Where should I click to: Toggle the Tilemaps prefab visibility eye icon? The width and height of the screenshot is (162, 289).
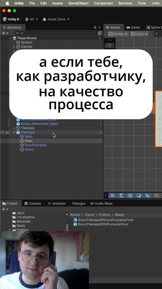pyautogui.click(x=2, y=132)
